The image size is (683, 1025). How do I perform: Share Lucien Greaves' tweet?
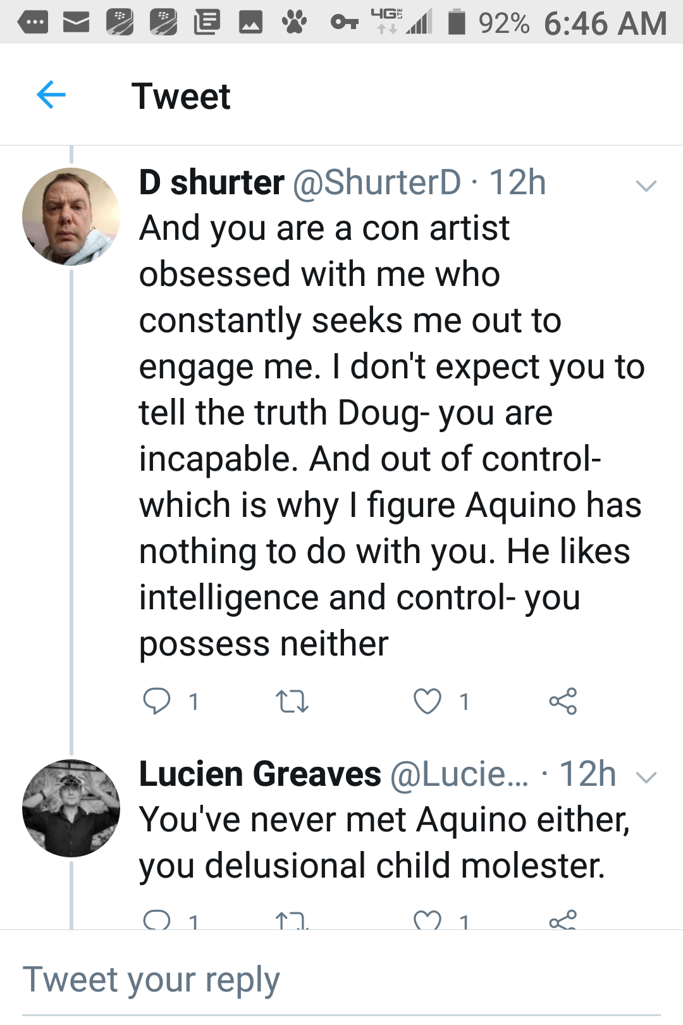point(563,920)
